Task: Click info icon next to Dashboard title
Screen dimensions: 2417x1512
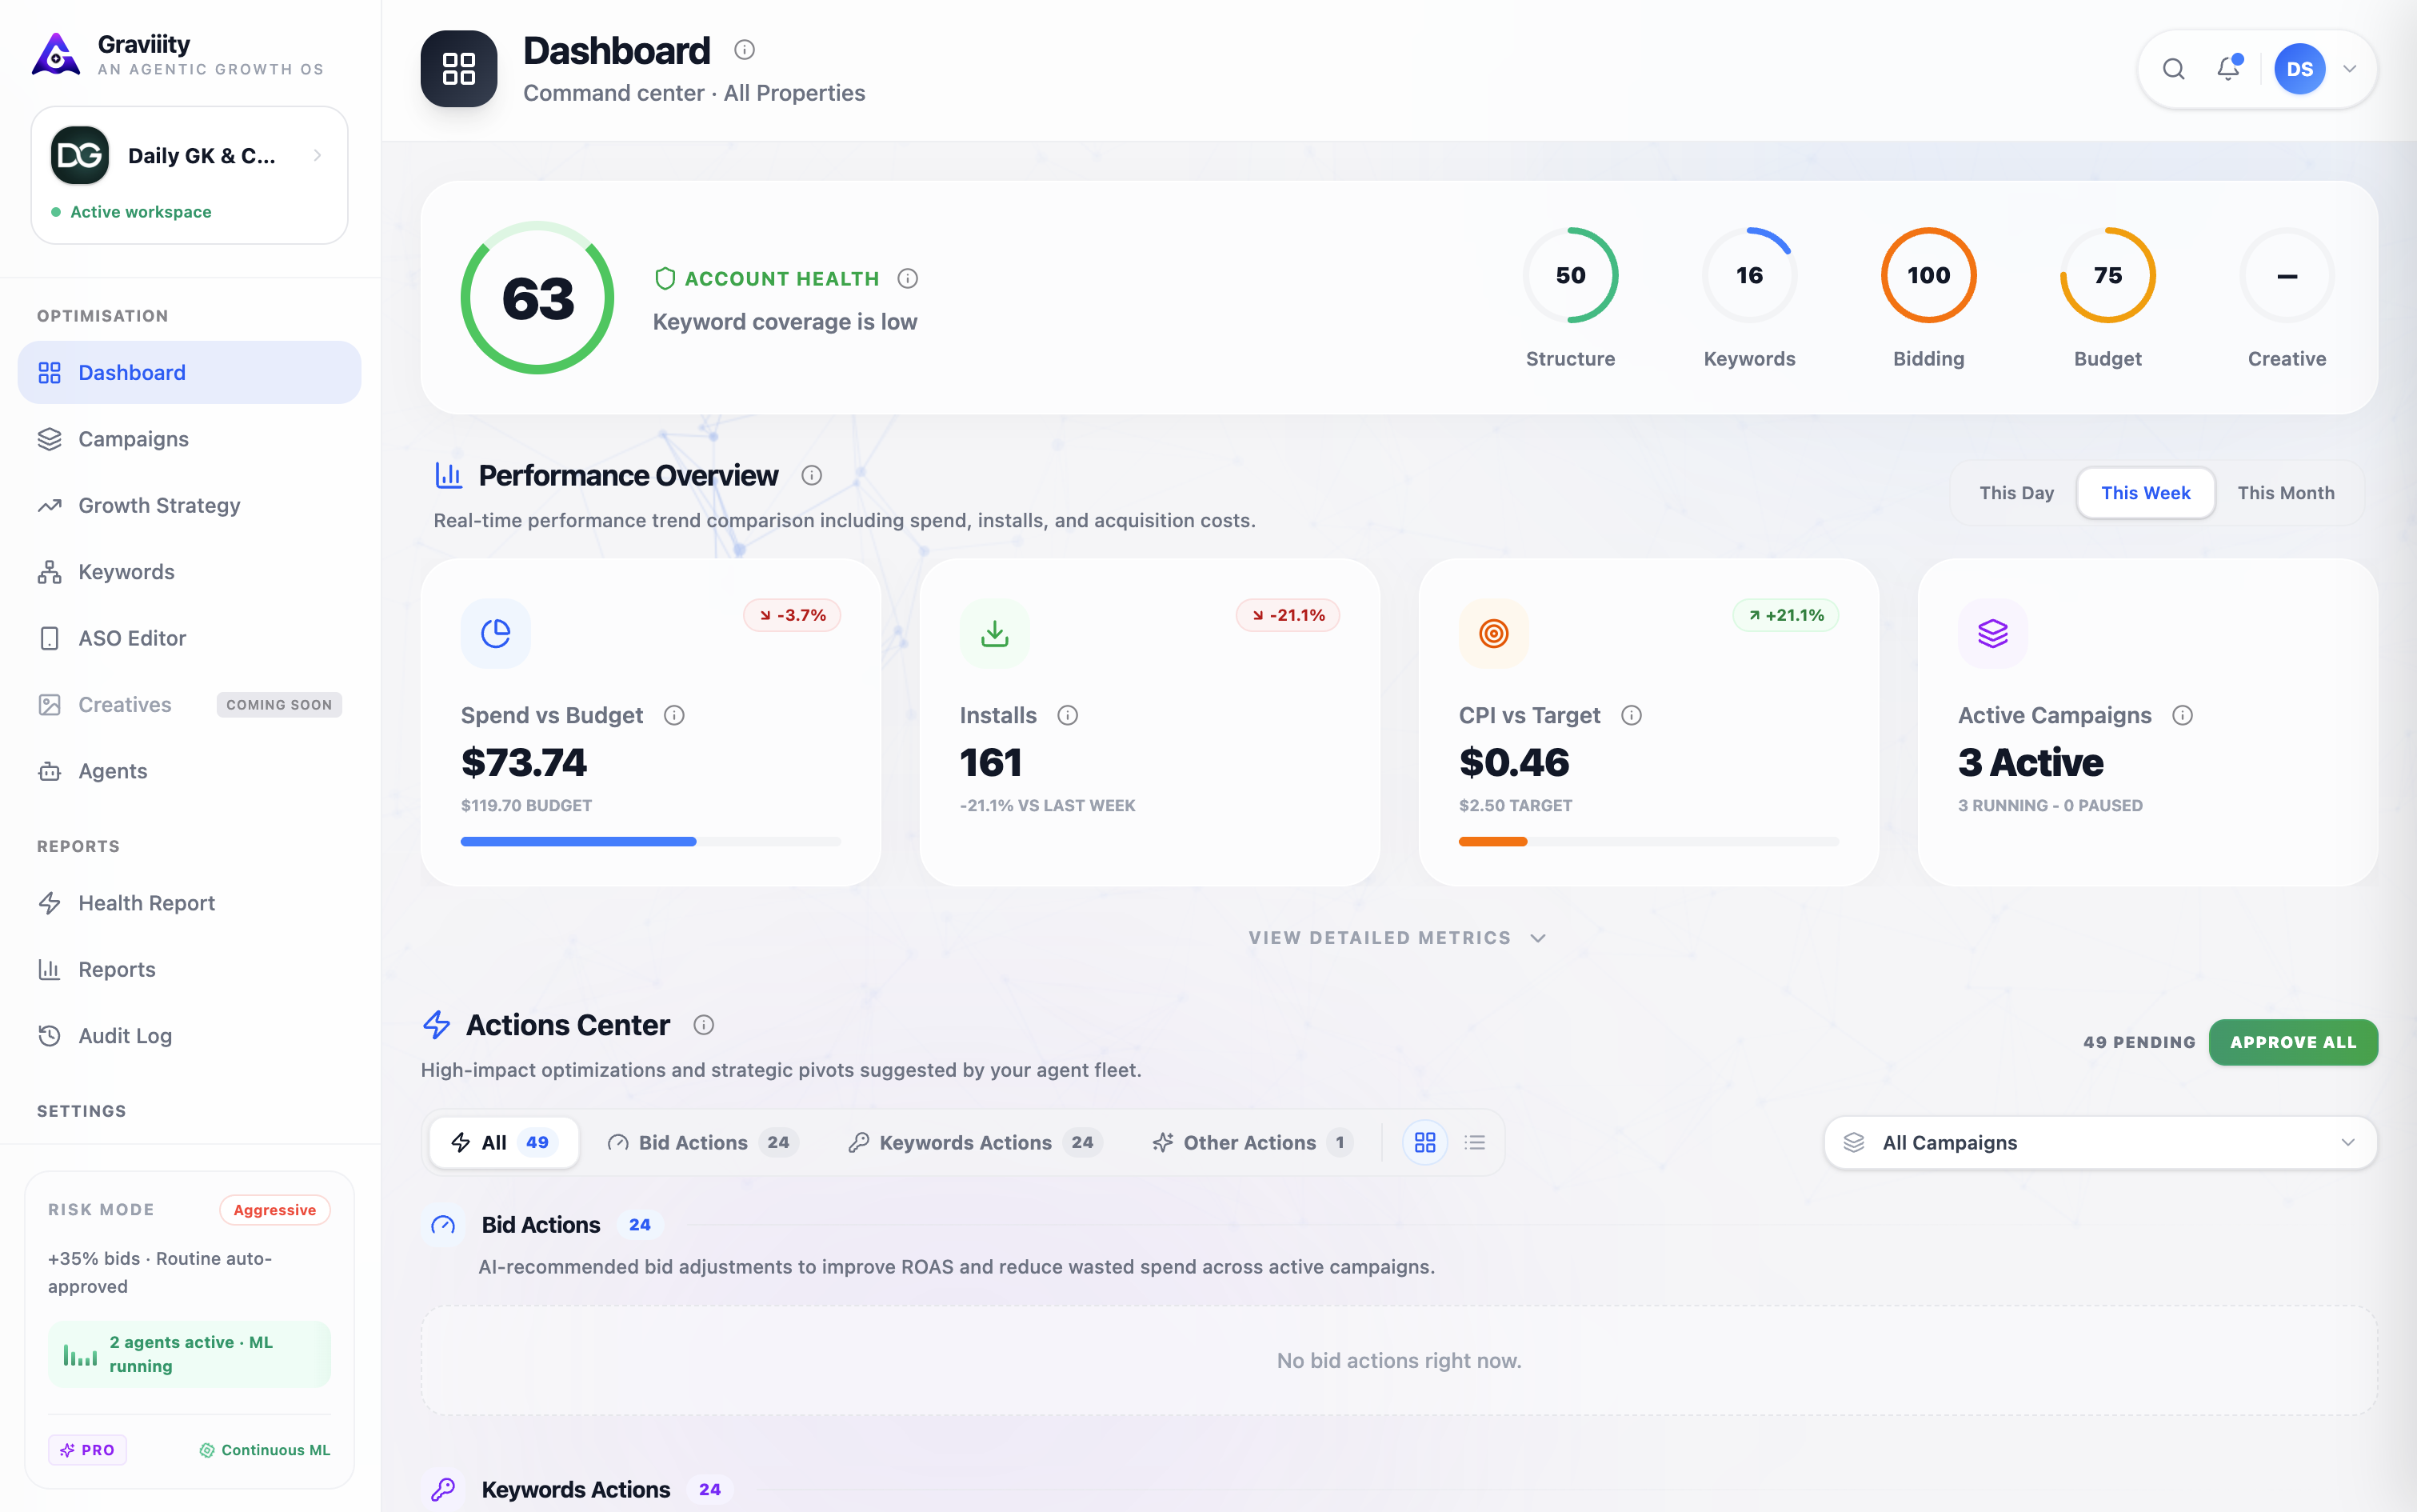Action: point(744,49)
